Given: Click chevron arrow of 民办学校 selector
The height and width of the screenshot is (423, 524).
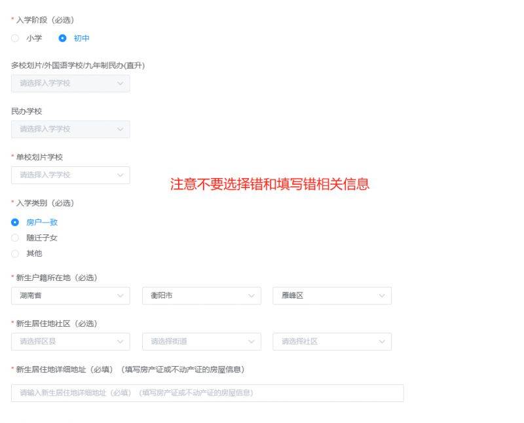Looking at the screenshot, I should pyautogui.click(x=120, y=129).
